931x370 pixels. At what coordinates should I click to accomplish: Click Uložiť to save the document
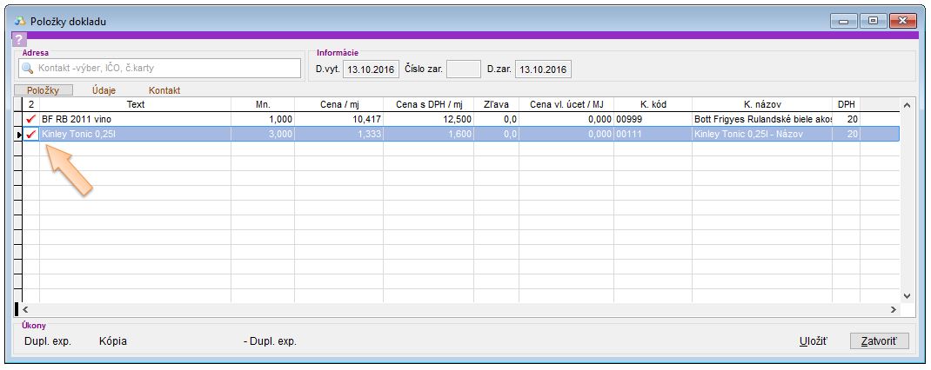813,341
